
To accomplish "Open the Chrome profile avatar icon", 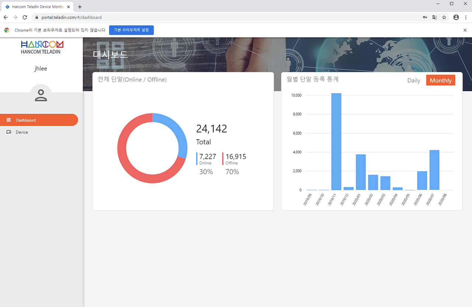I will pos(456,17).
